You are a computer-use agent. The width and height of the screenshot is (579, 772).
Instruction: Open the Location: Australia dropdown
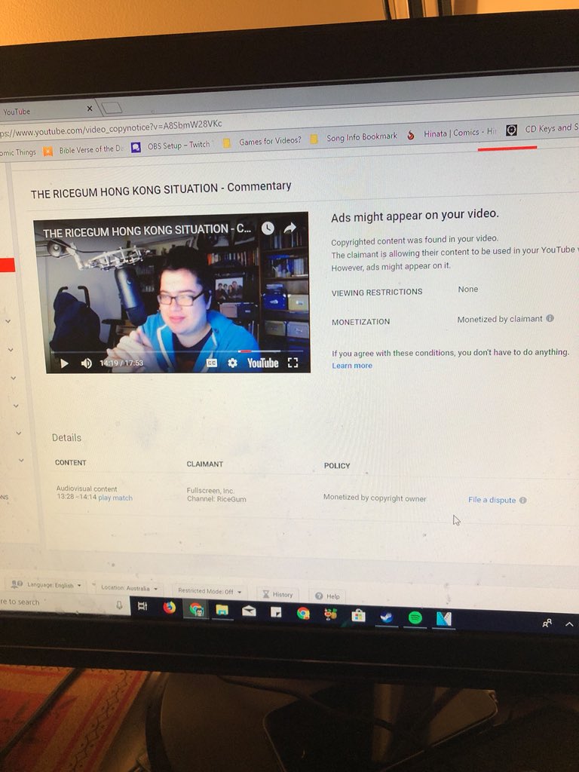point(129,588)
